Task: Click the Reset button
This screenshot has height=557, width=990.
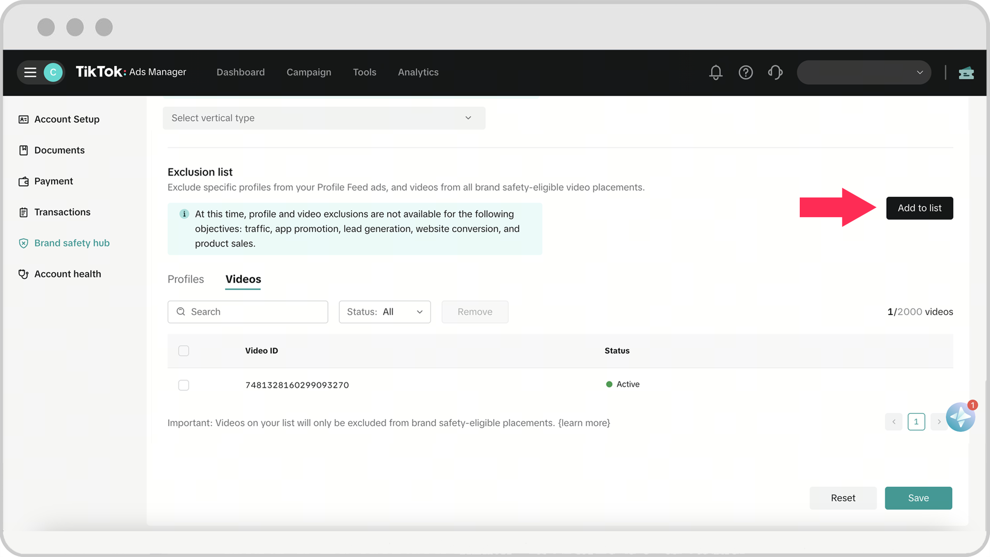Action: pyautogui.click(x=843, y=498)
